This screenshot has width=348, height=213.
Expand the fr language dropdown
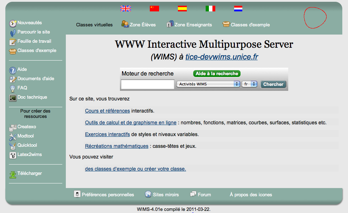(x=249, y=84)
